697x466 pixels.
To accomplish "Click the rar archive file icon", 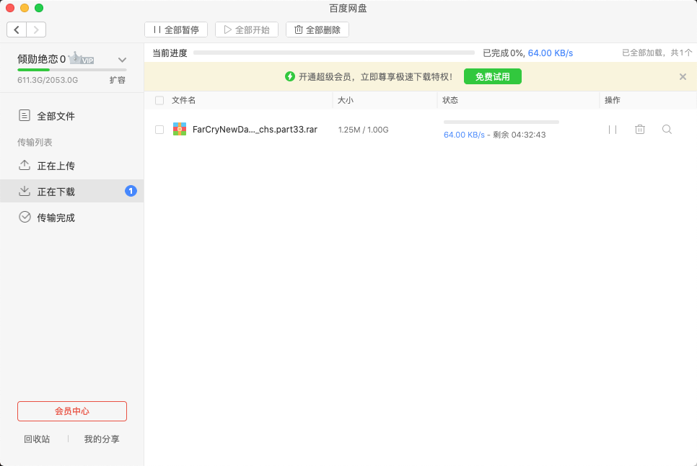I will tap(180, 129).
